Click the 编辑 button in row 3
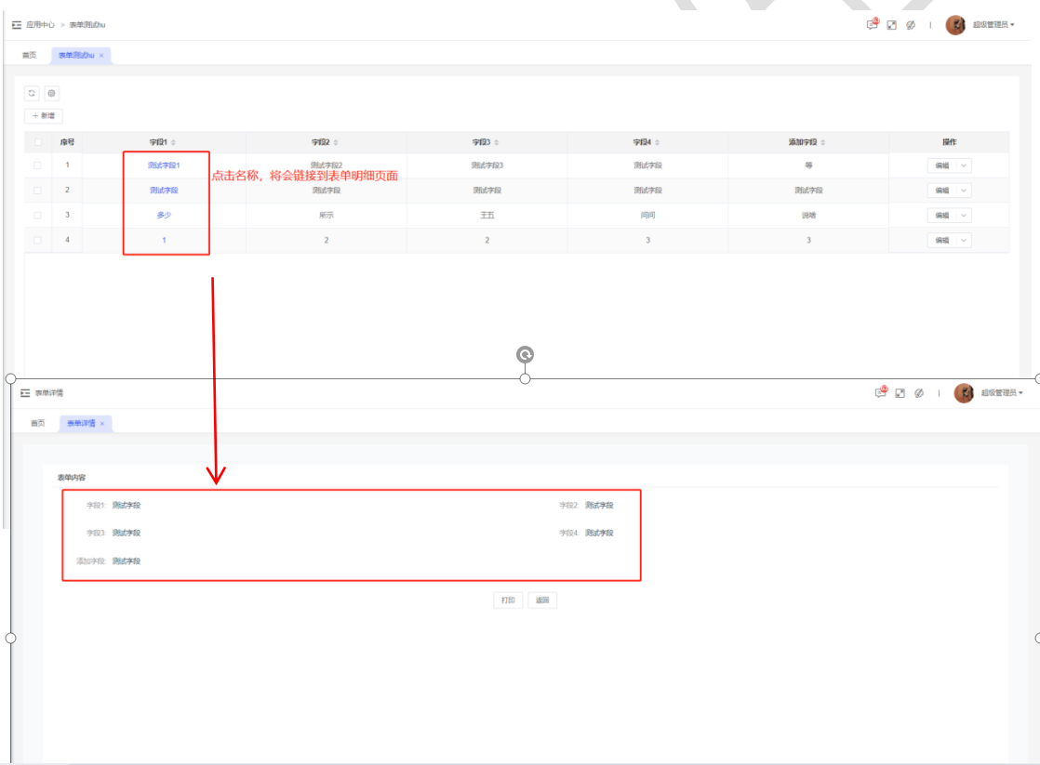 point(941,216)
